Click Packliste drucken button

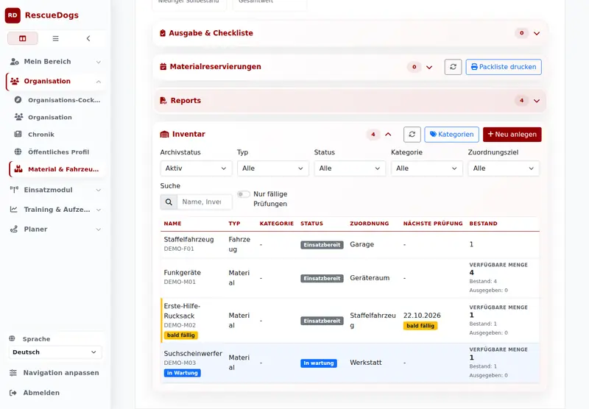[x=504, y=67]
